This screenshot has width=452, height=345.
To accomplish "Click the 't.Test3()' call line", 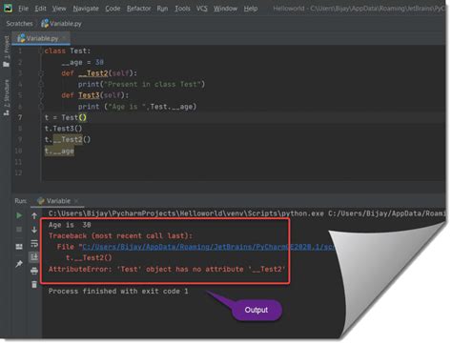I will click(63, 129).
